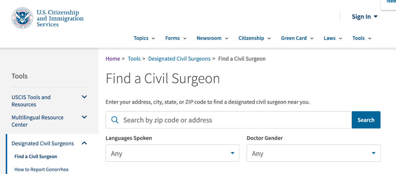The height and width of the screenshot is (174, 396).
Task: Open the Laws menu
Action: point(333,38)
